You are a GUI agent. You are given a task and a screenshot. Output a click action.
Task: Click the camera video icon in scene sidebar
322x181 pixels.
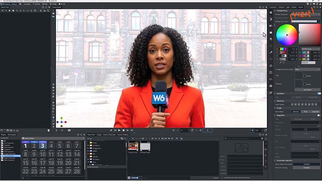271,26
